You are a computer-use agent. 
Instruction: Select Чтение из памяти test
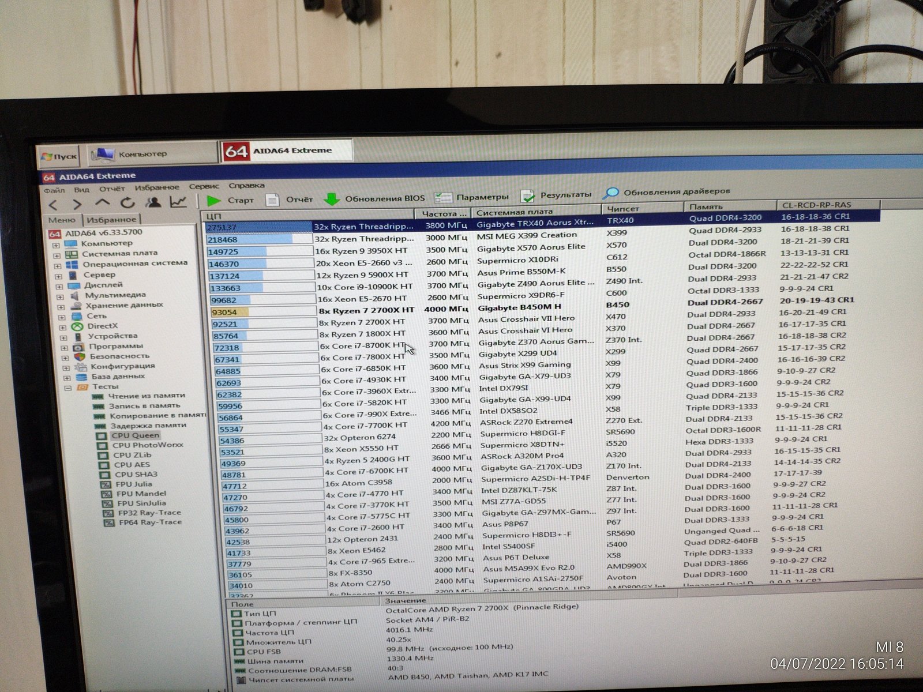tap(139, 396)
